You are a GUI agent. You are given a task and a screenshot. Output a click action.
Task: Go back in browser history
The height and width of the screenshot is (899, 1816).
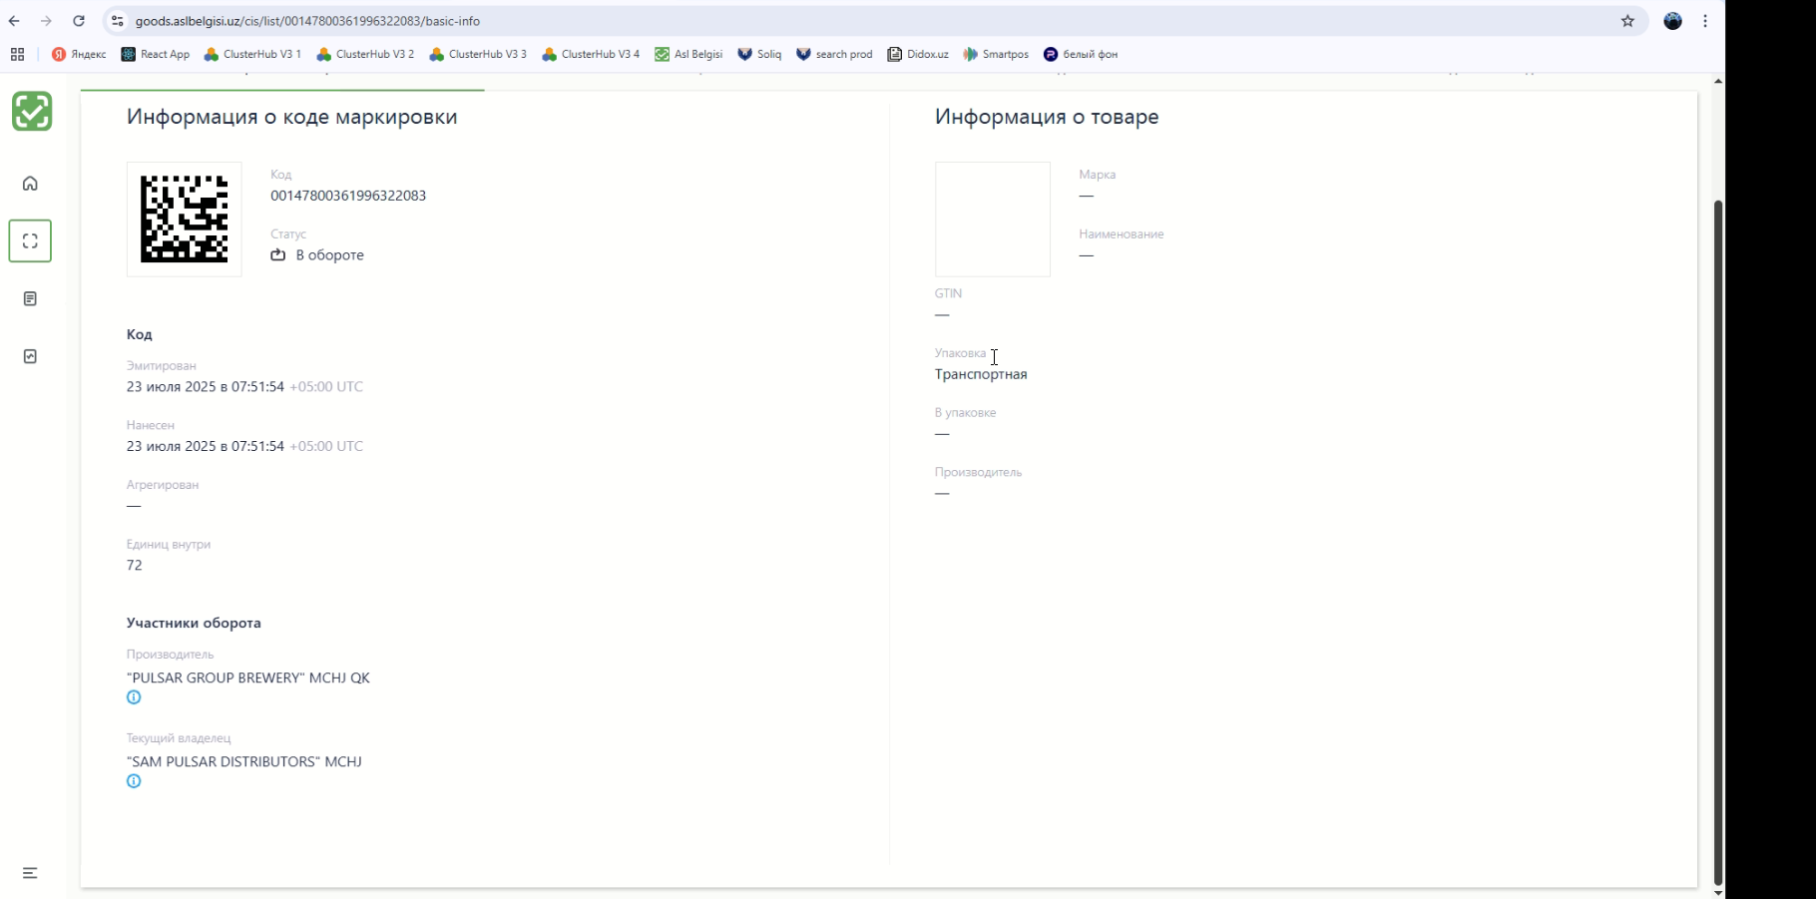click(x=14, y=21)
